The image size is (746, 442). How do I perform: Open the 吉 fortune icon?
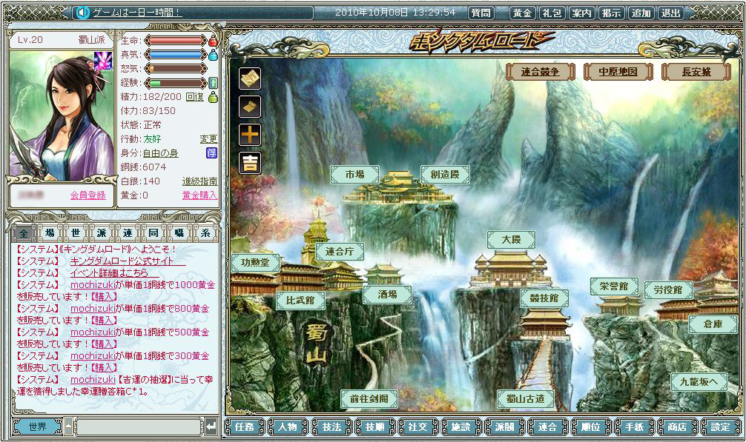249,163
